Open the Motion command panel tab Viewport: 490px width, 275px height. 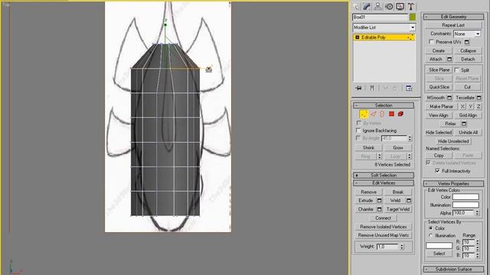[389, 7]
